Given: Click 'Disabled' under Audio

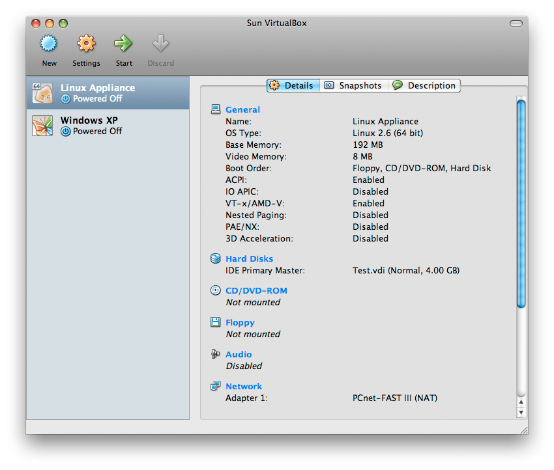Looking at the screenshot, I should point(244,366).
